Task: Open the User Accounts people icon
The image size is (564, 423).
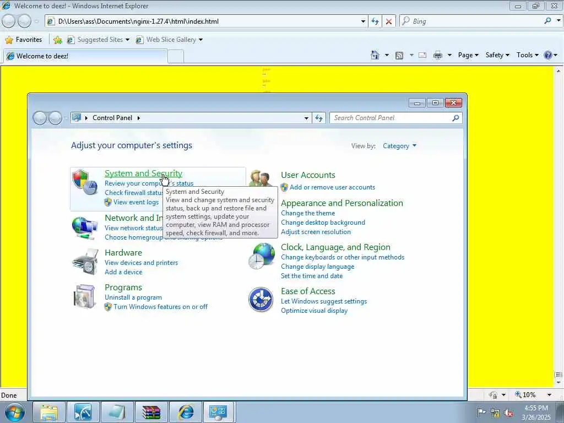Action: click(261, 178)
